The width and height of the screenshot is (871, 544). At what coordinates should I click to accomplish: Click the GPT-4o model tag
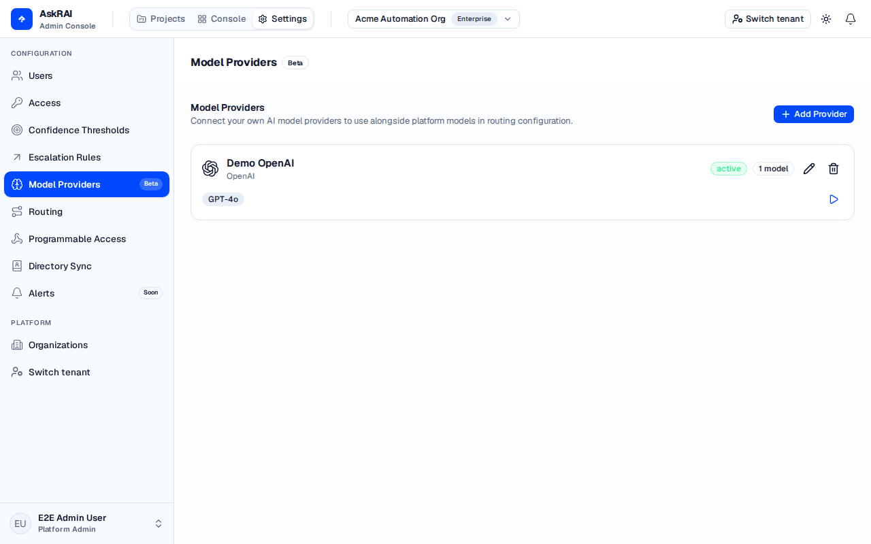point(223,199)
